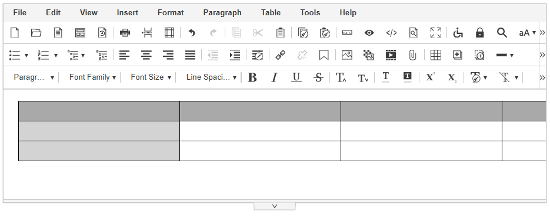The height and width of the screenshot is (221, 550).
Task: Insert a page break
Action: [147, 33]
